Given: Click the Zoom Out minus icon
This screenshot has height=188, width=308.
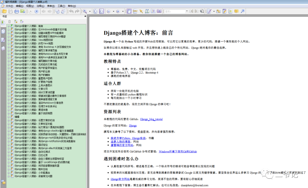Looking at the screenshot, I should coord(109,11).
